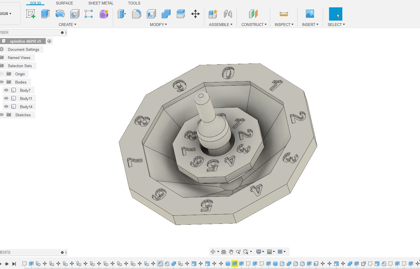Open the display settings dropdown

pos(260,251)
